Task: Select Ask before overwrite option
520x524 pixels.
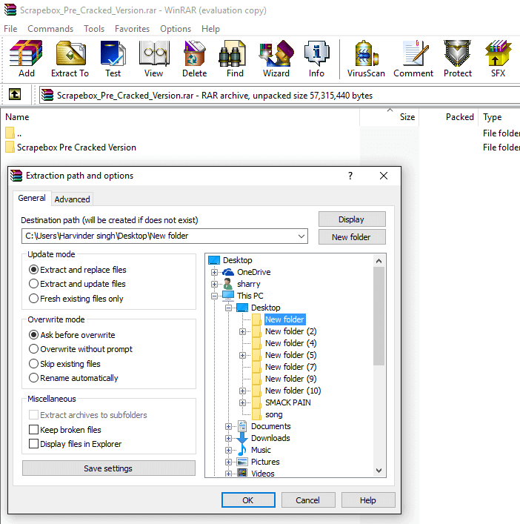Action: point(33,335)
